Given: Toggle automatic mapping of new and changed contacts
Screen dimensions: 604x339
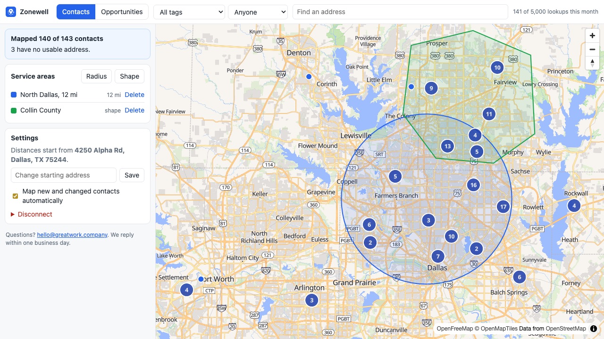Looking at the screenshot, I should click(15, 196).
